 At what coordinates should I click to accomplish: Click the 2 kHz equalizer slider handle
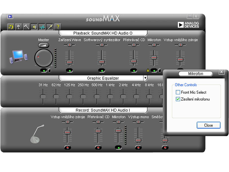coord(123,96)
